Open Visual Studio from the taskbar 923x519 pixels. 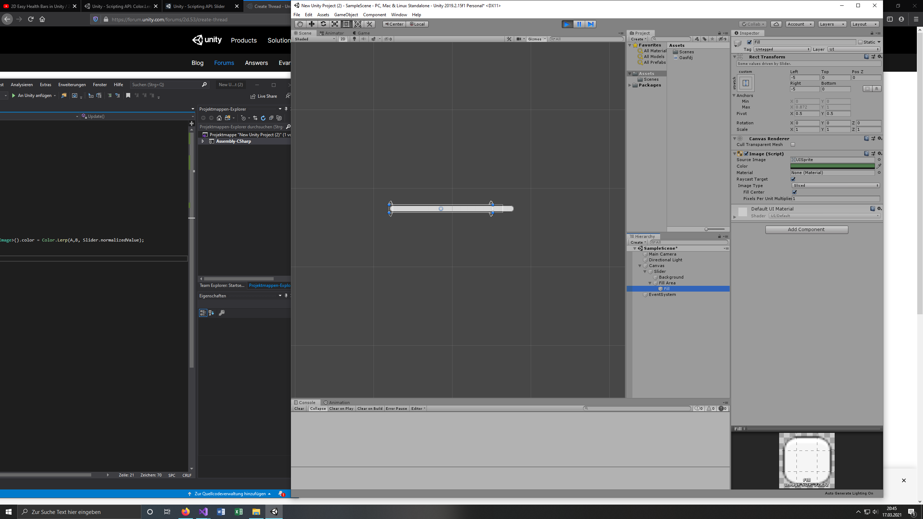203,512
